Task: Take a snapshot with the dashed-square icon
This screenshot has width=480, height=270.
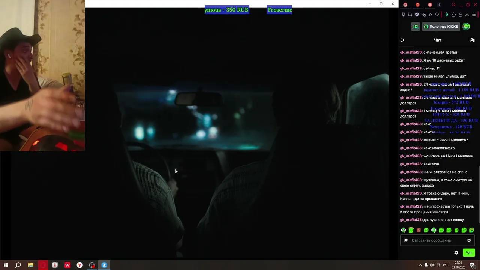Action: [x=410, y=15]
